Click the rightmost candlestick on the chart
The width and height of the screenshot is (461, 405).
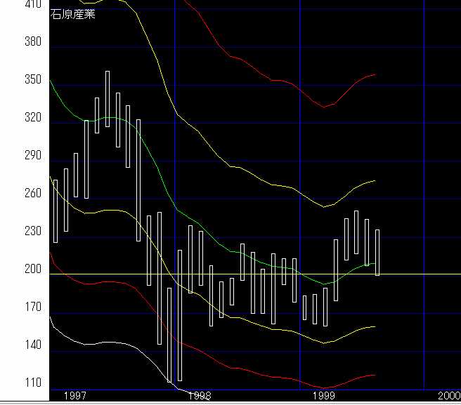point(377,252)
